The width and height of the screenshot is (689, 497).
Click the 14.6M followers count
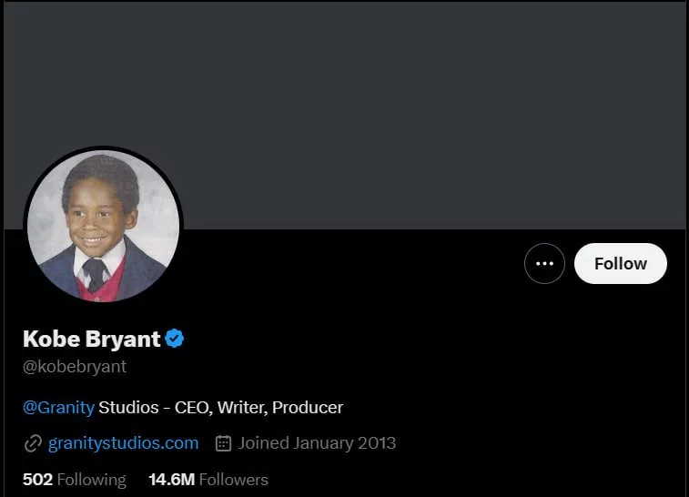(x=171, y=479)
